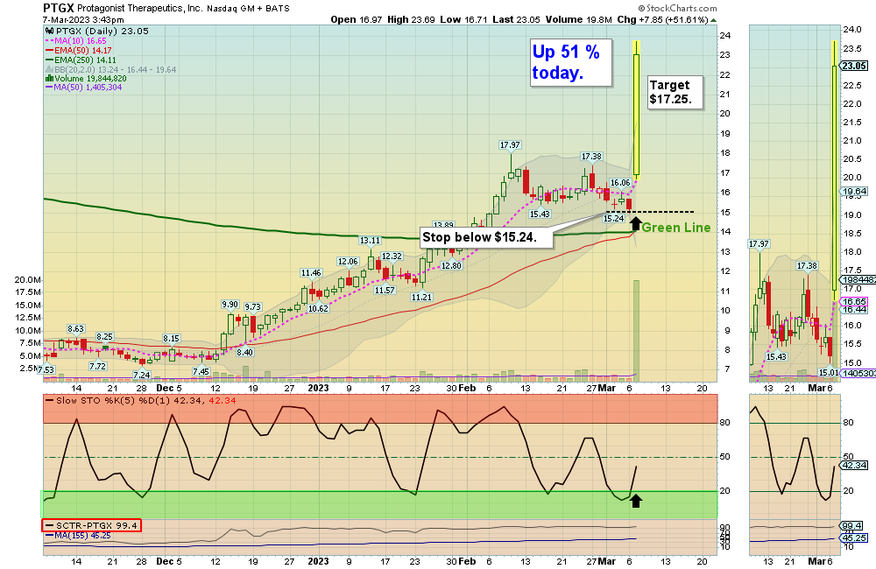
Task: Select the green EMA(250) line marker
Action: [x=49, y=60]
